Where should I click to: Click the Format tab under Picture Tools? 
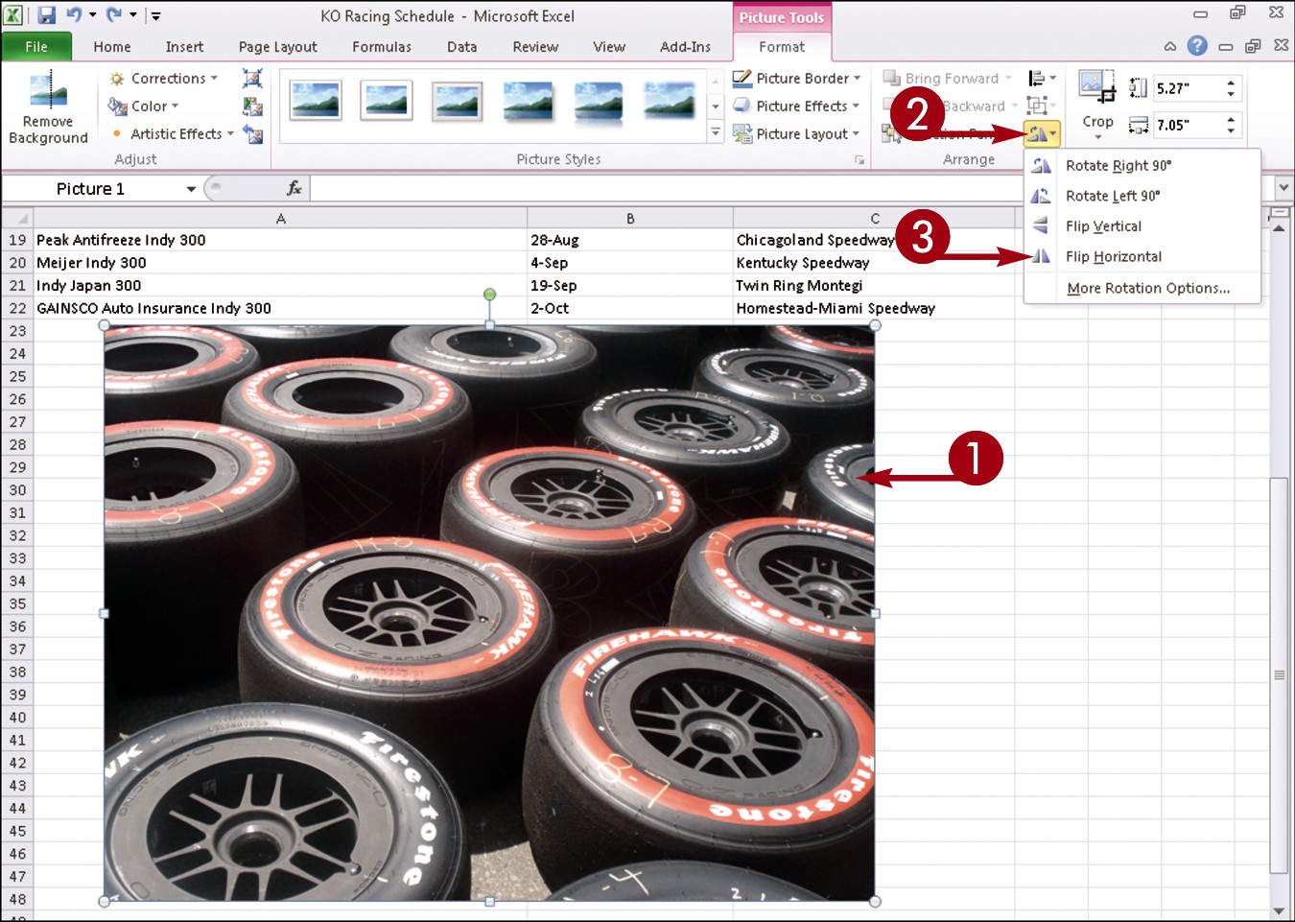click(782, 47)
